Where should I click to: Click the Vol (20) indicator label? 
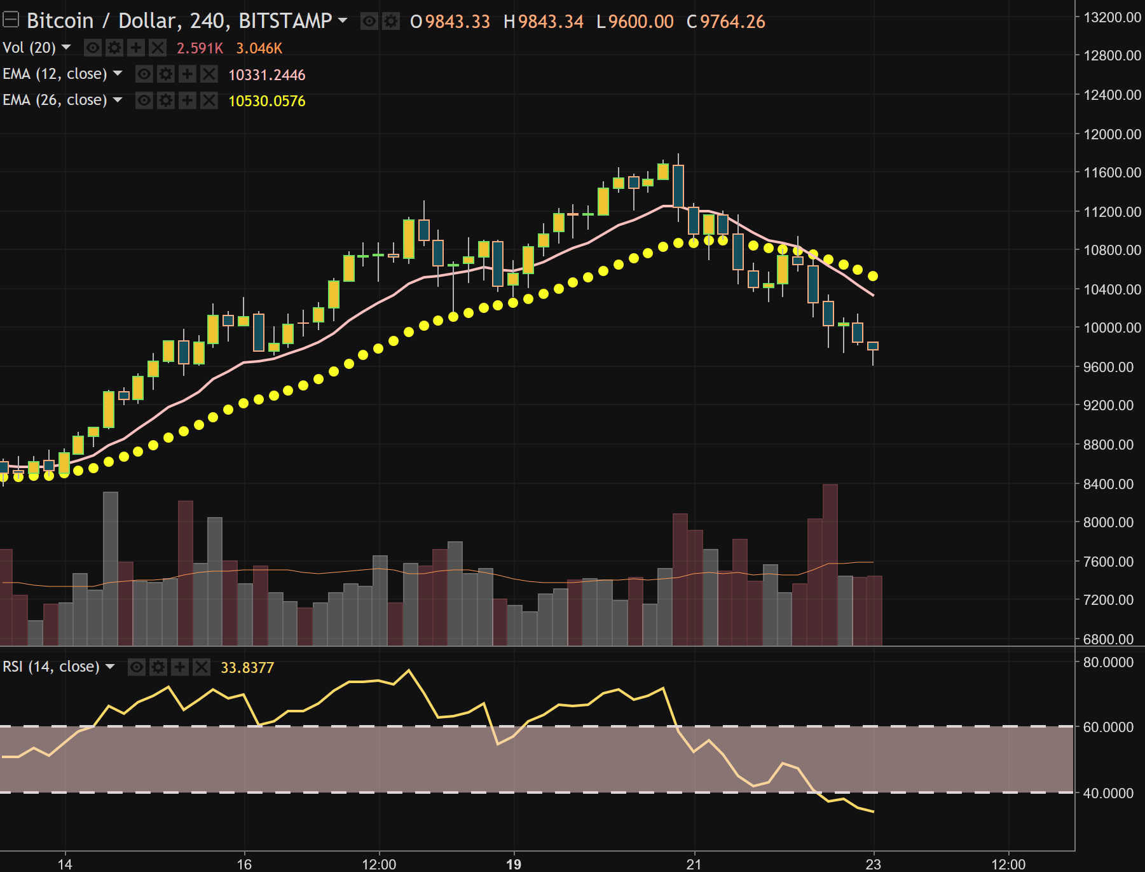click(29, 48)
